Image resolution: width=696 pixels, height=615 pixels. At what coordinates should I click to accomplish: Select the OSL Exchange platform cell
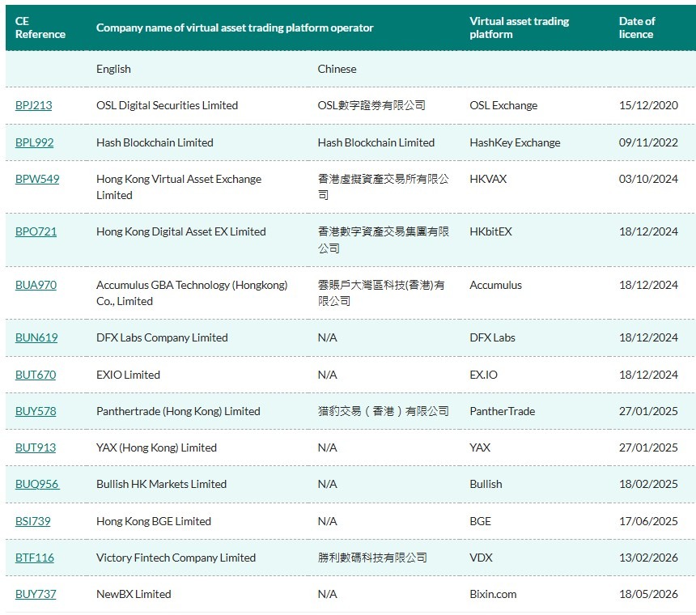tap(503, 105)
